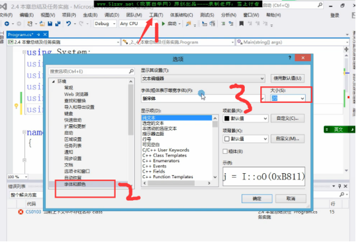Viewport: 356px width, 242px height.
Task: Click the Save toolbar icon
Action: pos(50,24)
